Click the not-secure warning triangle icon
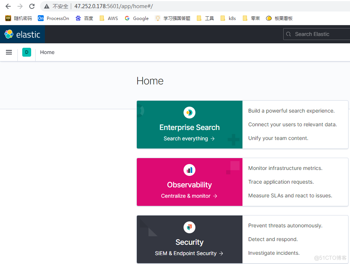This screenshot has width=350, height=264. (x=47, y=6)
